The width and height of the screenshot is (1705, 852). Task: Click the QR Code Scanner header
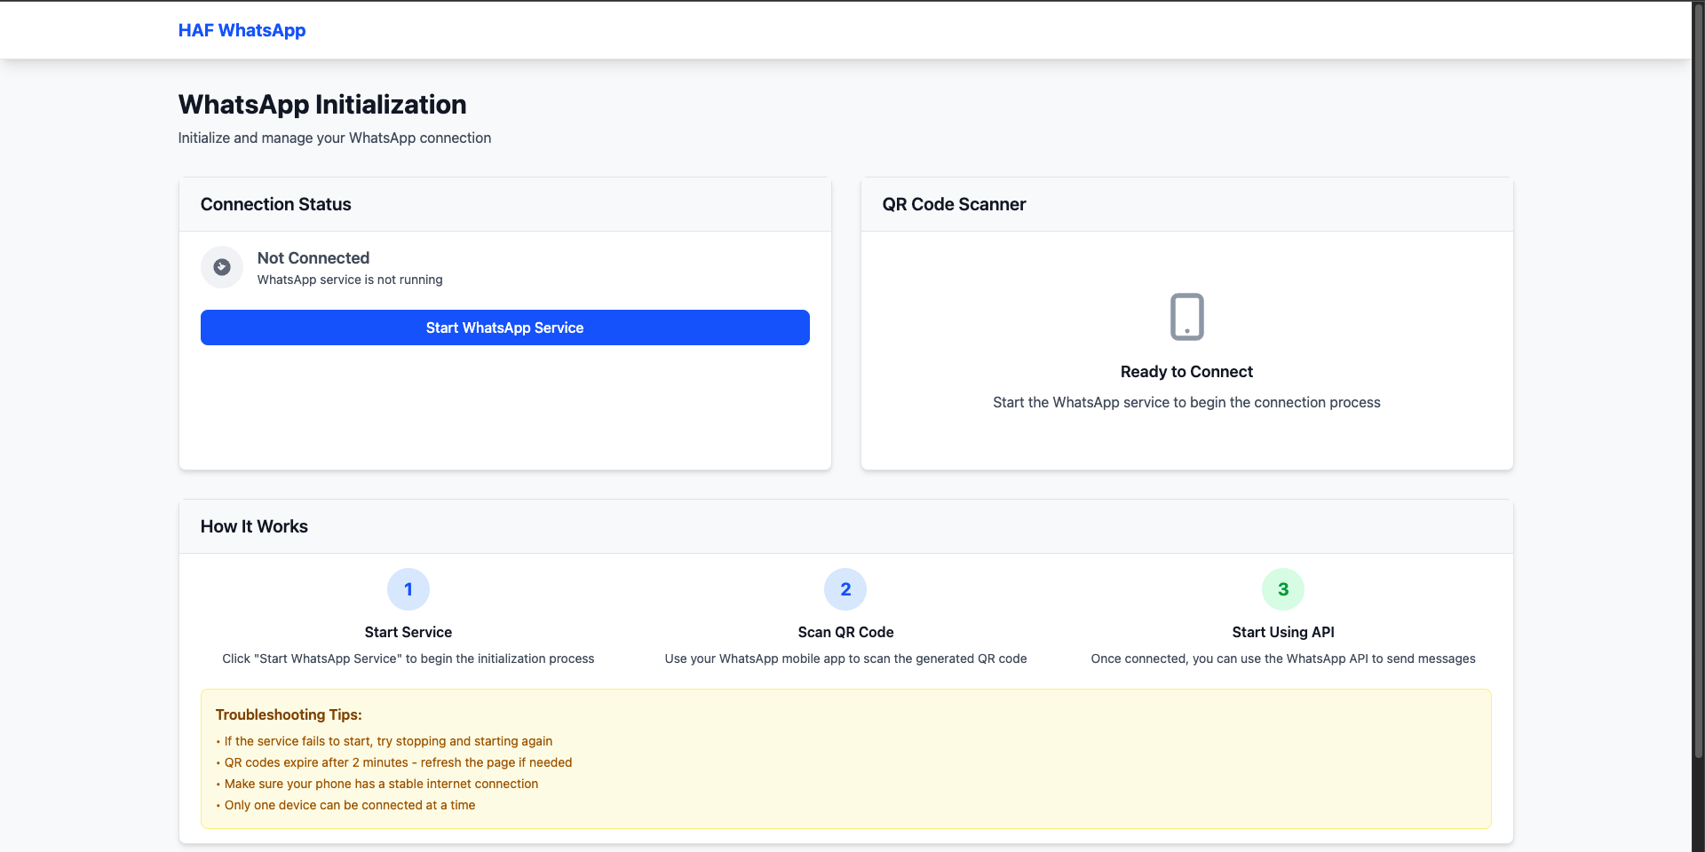954,204
